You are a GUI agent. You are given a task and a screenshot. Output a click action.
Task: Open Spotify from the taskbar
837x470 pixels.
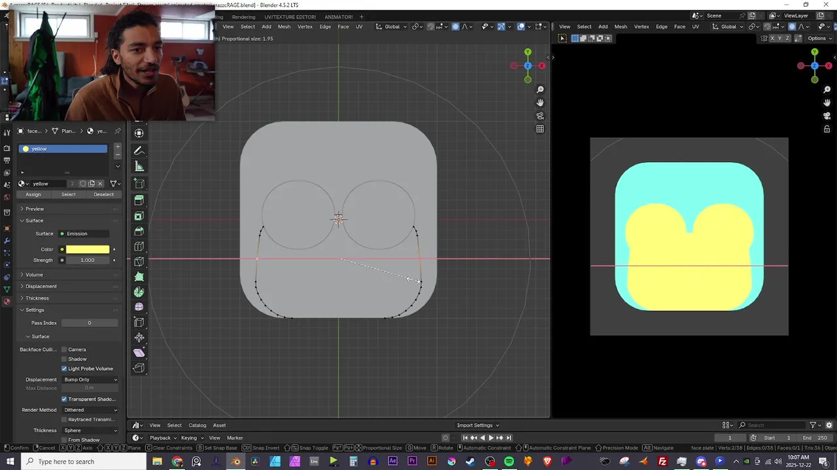click(509, 462)
